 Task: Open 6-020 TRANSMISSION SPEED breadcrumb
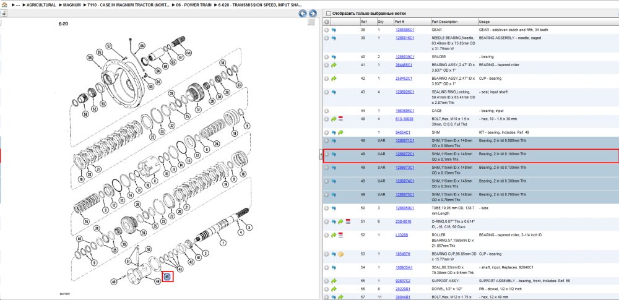260,5
